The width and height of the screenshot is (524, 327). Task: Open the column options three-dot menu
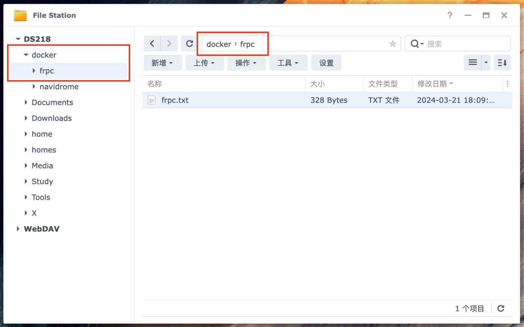[508, 84]
